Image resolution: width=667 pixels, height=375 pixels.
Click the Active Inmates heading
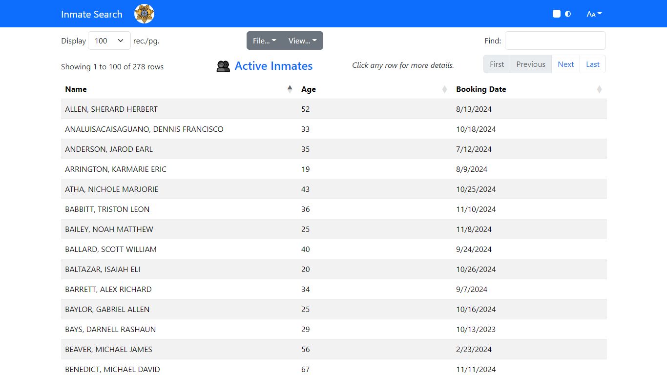coord(273,66)
